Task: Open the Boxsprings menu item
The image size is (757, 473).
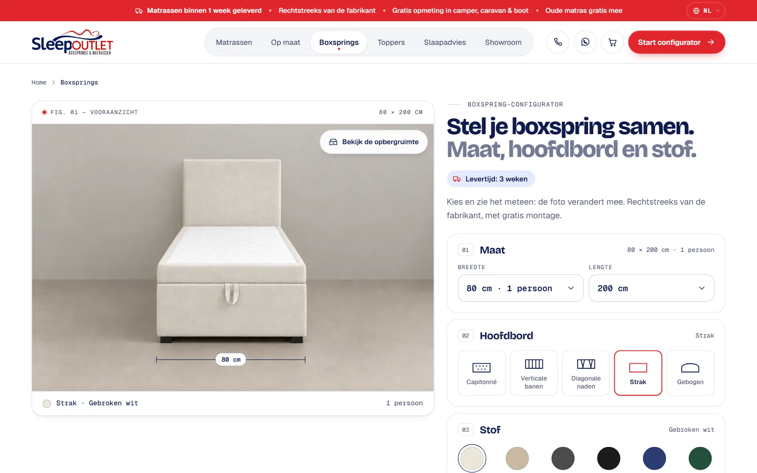Action: click(x=339, y=42)
